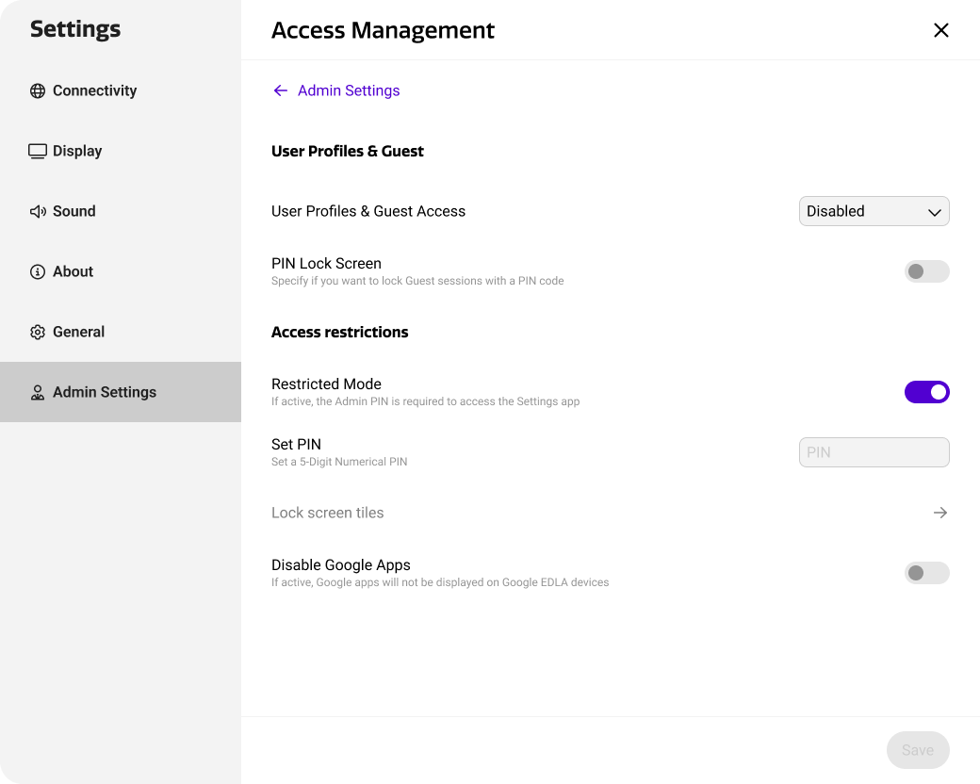
Task: Turn off Restricted Mode switch
Action: tap(926, 392)
